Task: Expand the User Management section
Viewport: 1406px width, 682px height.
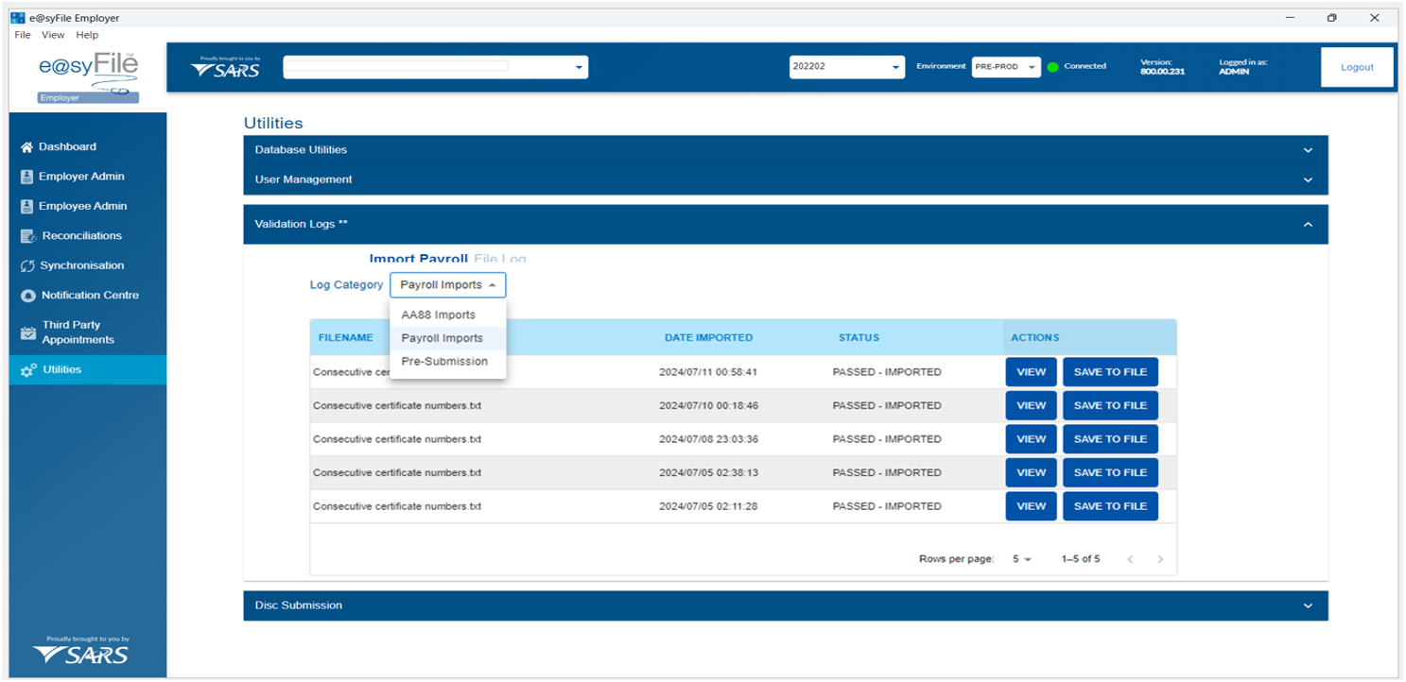Action: (x=1308, y=179)
